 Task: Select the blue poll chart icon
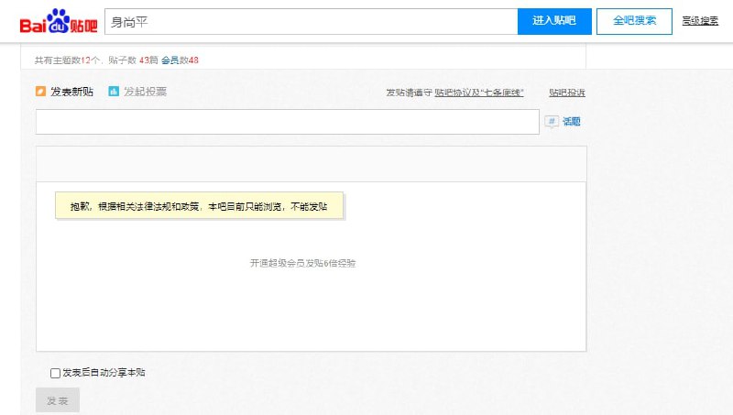coord(114,91)
